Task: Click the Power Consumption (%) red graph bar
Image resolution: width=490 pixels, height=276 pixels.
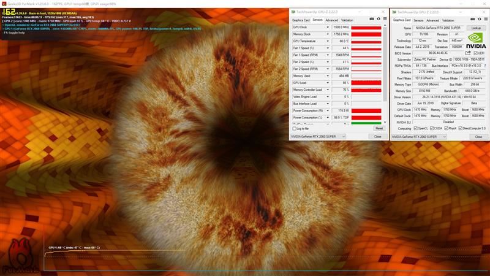Action: coord(366,118)
